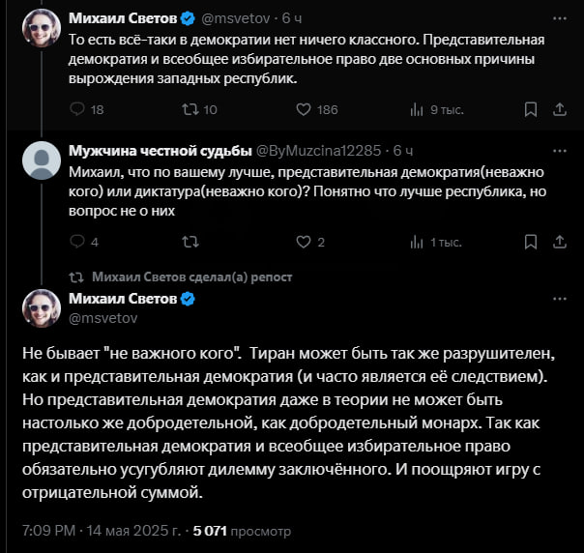Image resolution: width=584 pixels, height=553 pixels.
Task: Click the default avatar of Мужчина честной судьбы
Action: pos(42,160)
